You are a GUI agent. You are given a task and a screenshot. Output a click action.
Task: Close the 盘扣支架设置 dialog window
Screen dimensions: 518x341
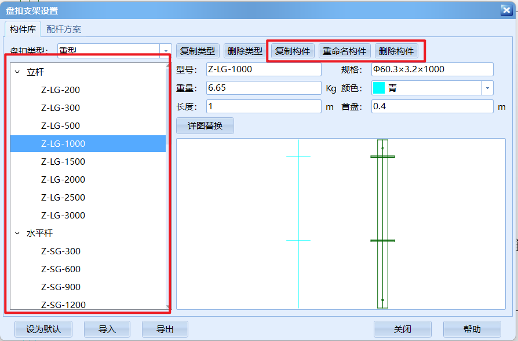coord(505,10)
